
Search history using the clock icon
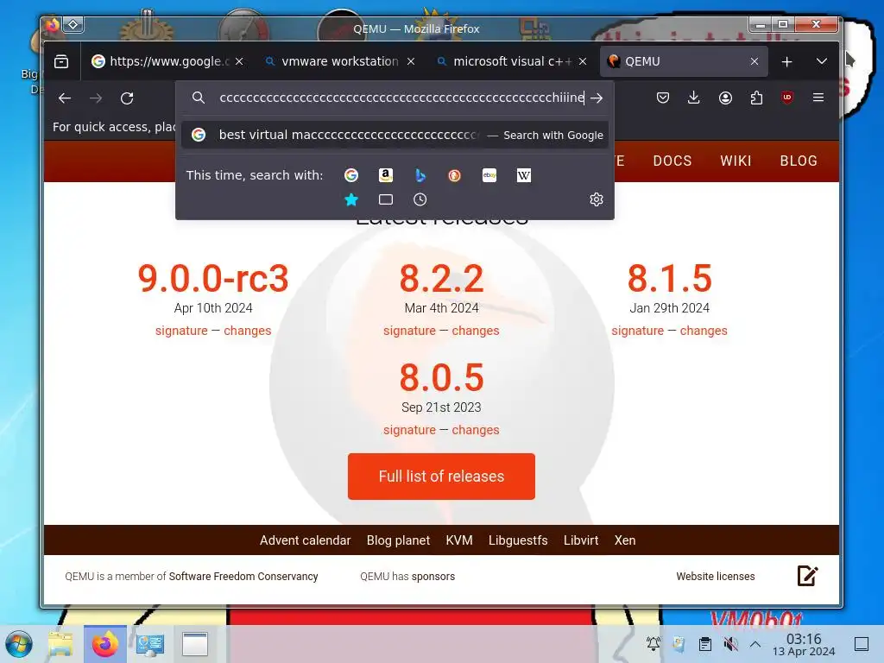[x=420, y=199]
